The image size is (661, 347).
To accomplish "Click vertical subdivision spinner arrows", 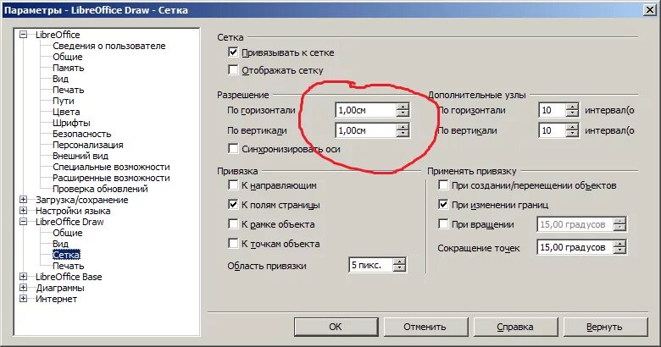I will pyautogui.click(x=572, y=130).
